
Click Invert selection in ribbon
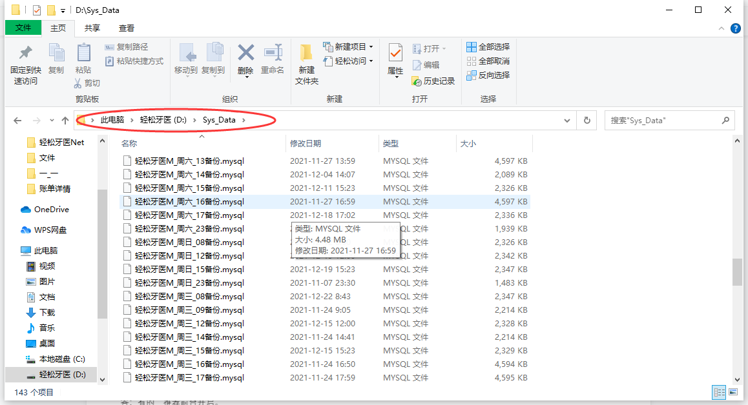tap(488, 75)
